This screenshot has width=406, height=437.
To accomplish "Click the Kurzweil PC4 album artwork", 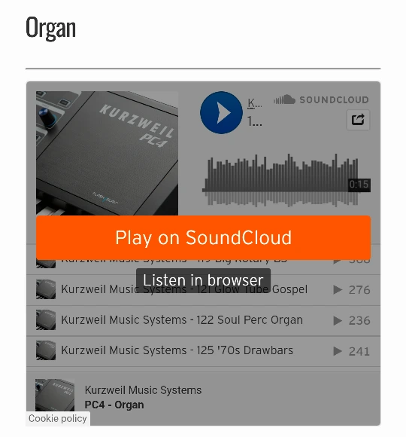I will click(107, 153).
